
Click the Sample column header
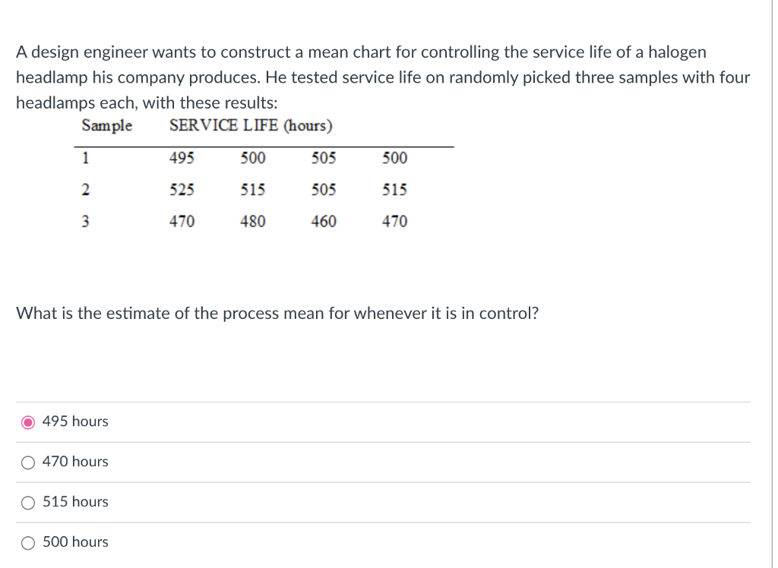tap(106, 126)
